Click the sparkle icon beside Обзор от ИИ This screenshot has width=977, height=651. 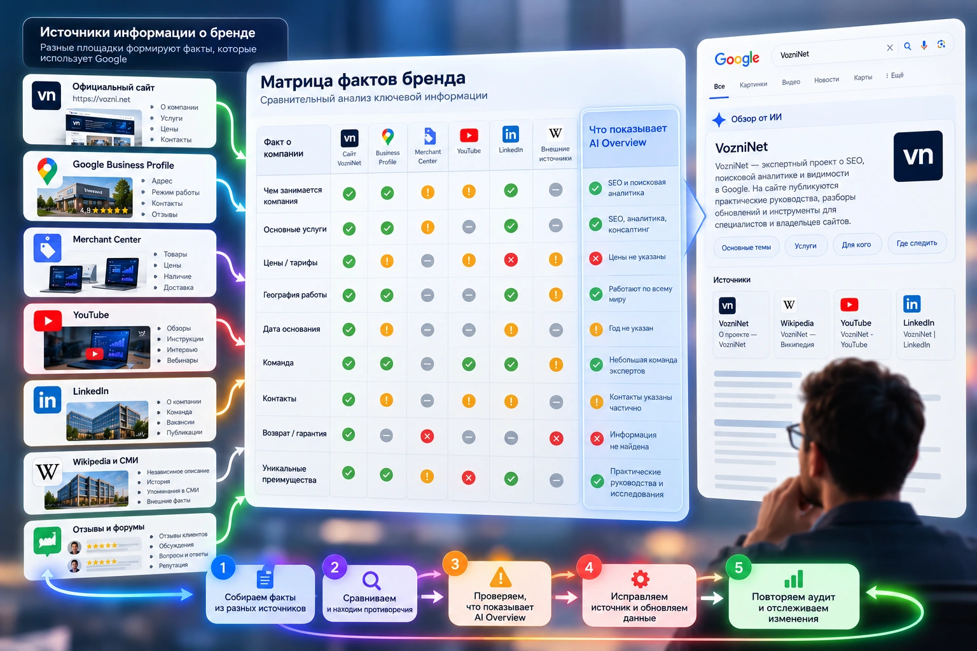pos(719,120)
